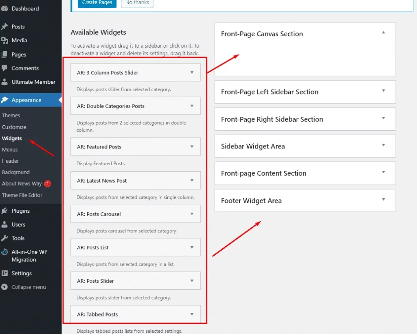Click the Plugins plug icon

click(4, 211)
